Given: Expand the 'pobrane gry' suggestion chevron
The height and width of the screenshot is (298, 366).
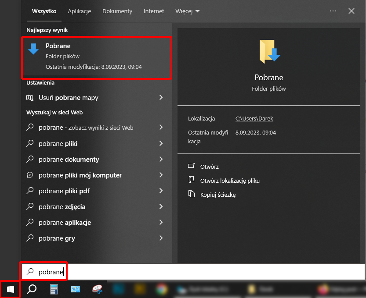Looking at the screenshot, I should (161, 238).
